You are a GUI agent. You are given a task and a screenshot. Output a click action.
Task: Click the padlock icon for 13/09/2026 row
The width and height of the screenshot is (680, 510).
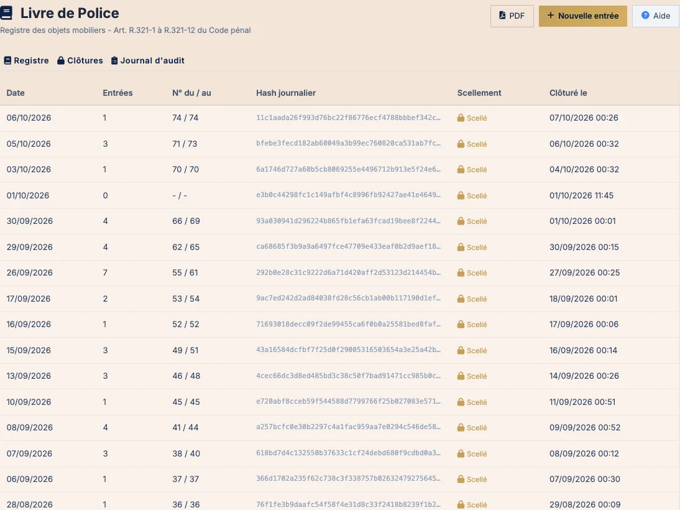coord(461,376)
